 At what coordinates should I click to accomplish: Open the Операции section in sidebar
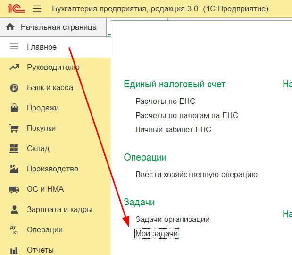click(45, 230)
